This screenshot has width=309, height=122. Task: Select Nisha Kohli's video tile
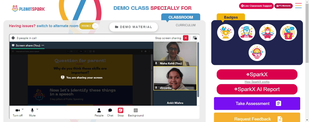point(175,54)
